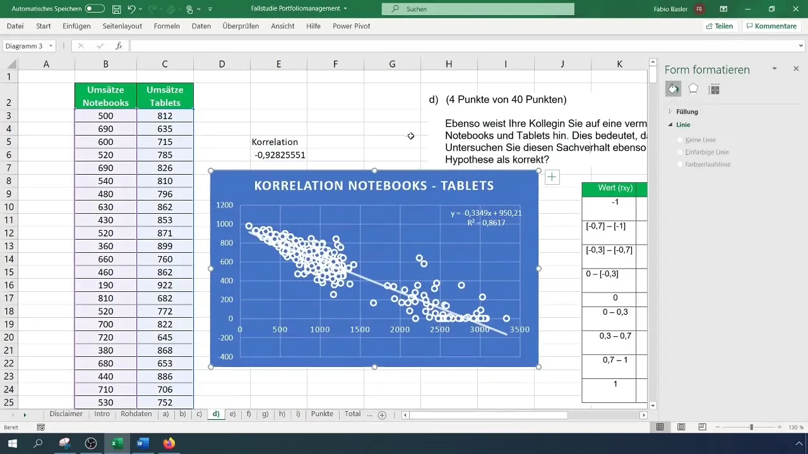Viewport: 808px width, 454px height.
Task: Click the Undo arrow icon
Action: point(131,9)
